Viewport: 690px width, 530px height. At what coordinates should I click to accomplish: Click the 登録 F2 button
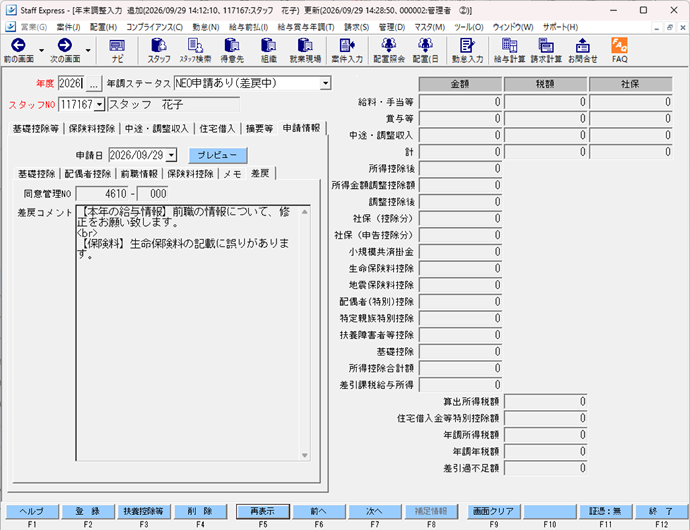pos(88,512)
